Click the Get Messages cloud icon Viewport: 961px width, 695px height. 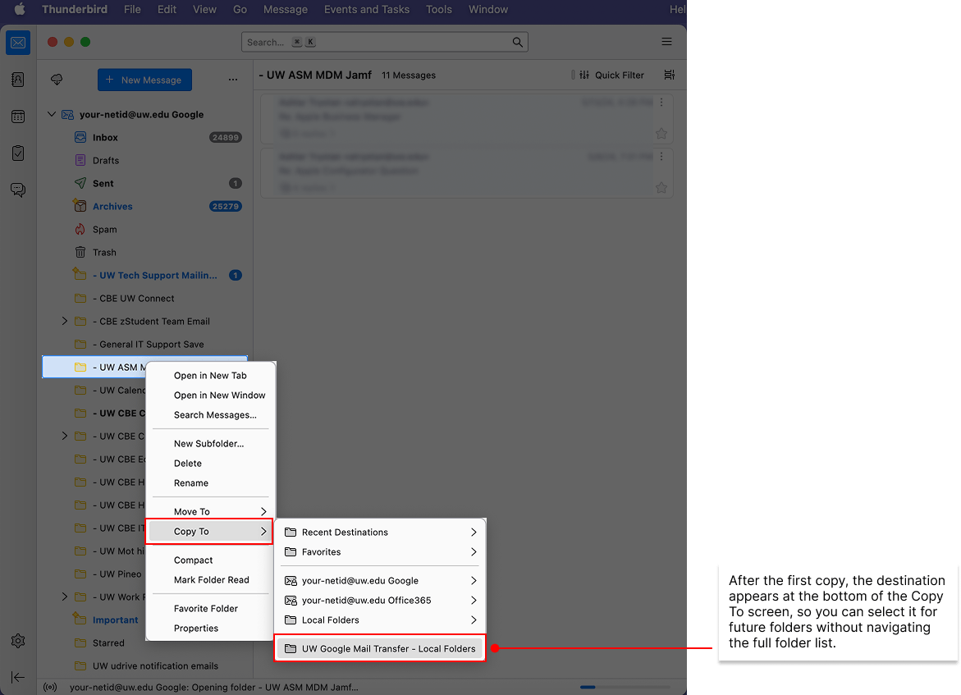click(57, 80)
